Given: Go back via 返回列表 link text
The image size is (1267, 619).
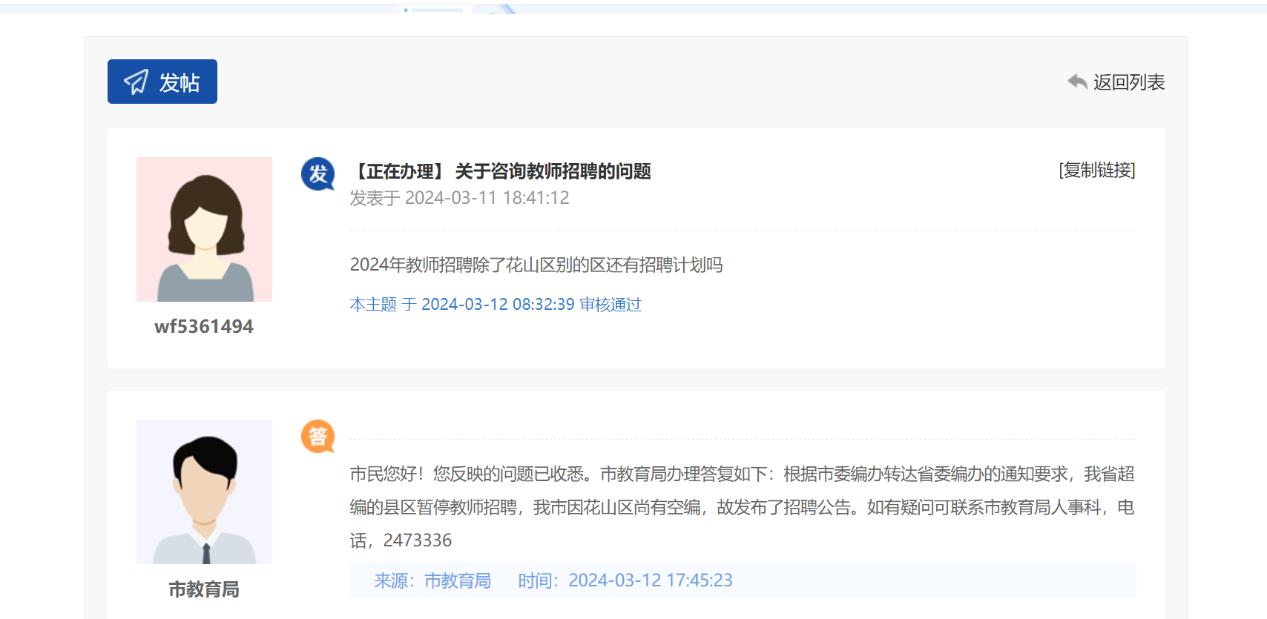Looking at the screenshot, I should pos(1128,82).
